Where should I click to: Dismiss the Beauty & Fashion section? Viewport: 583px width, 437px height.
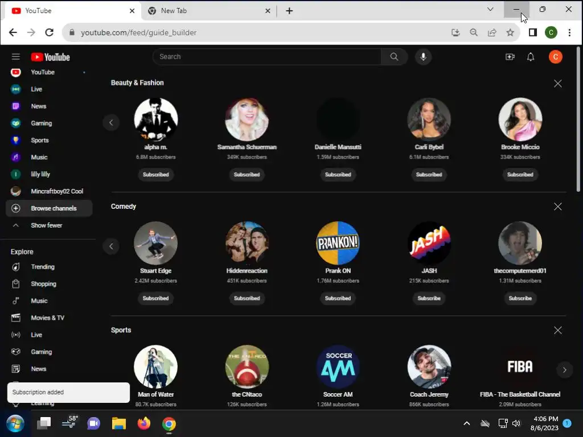point(558,84)
